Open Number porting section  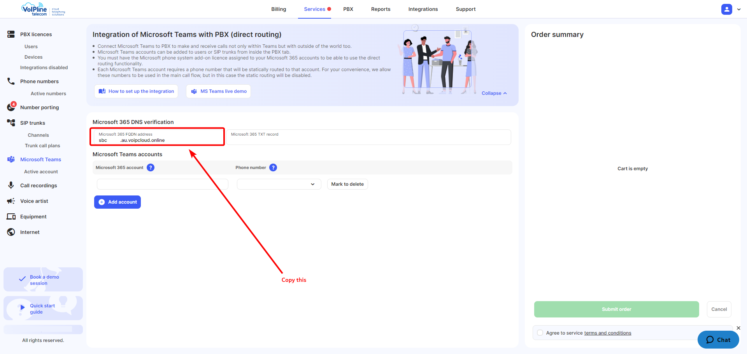coord(39,107)
